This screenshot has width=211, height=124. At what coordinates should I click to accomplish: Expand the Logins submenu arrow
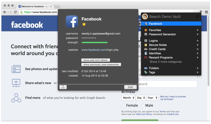tap(198, 41)
